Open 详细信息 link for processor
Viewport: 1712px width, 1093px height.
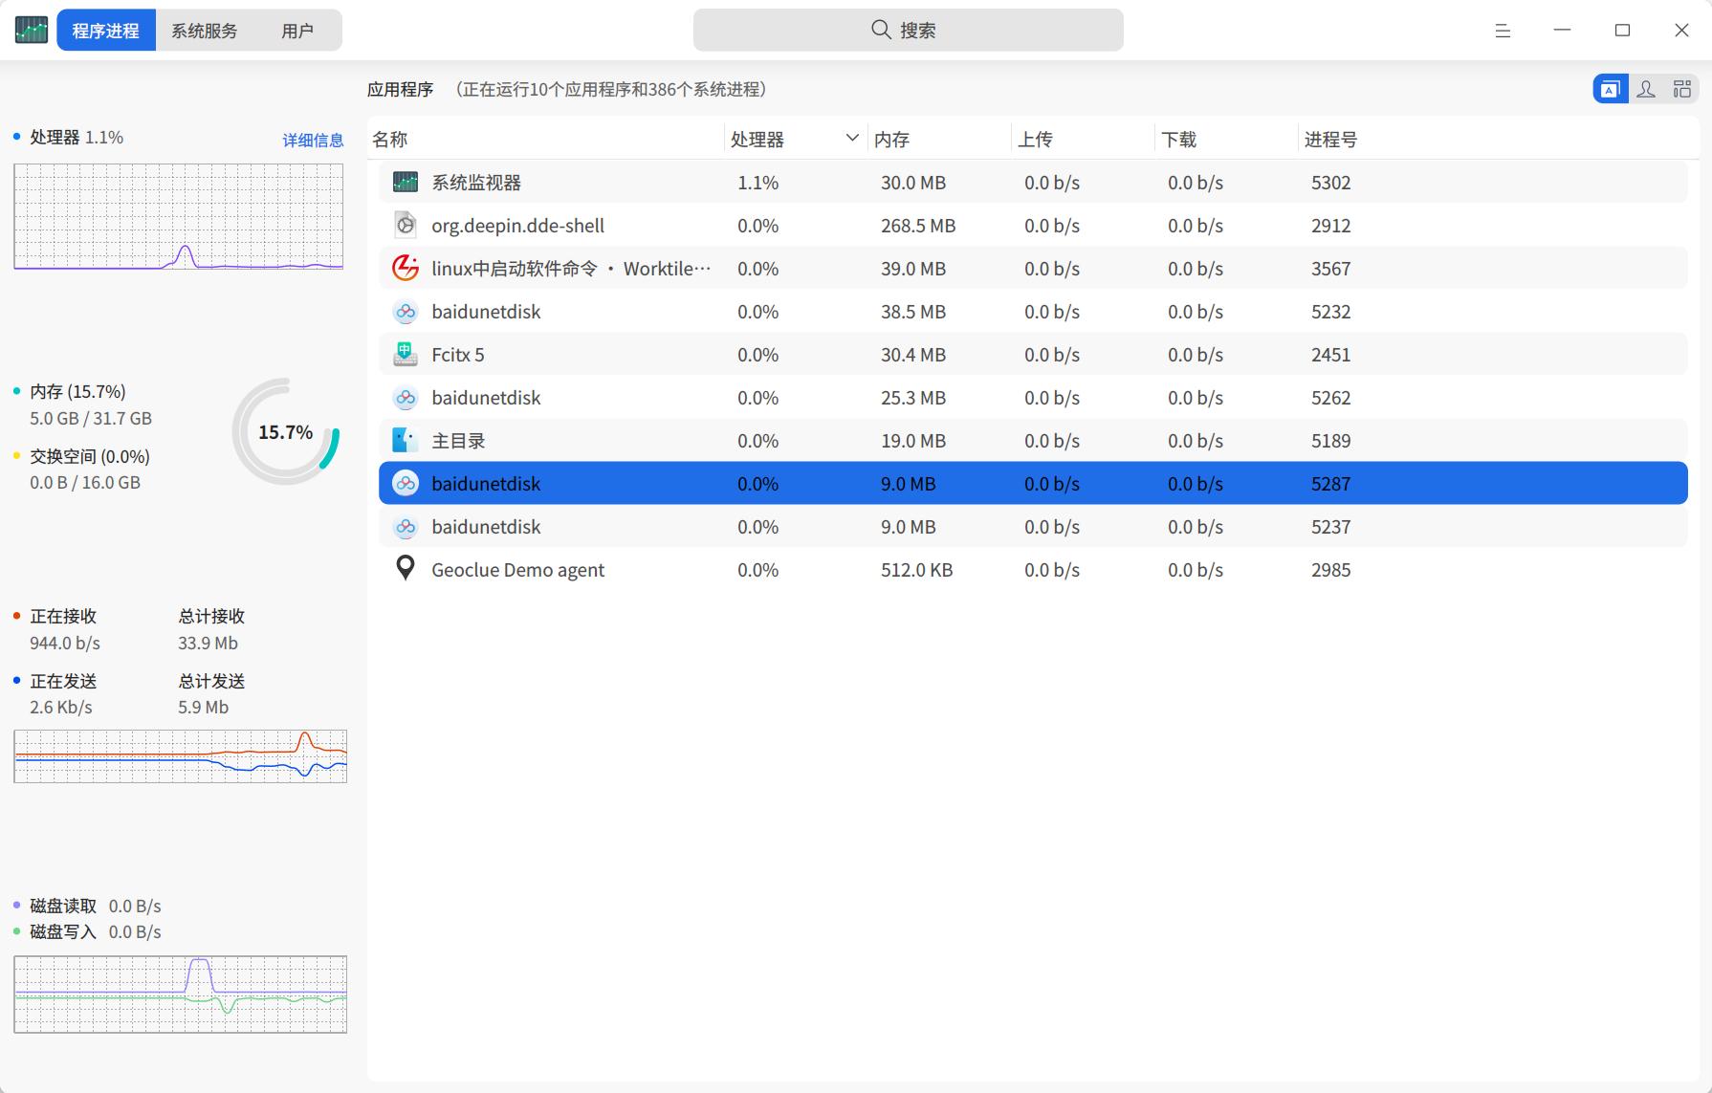click(x=313, y=140)
